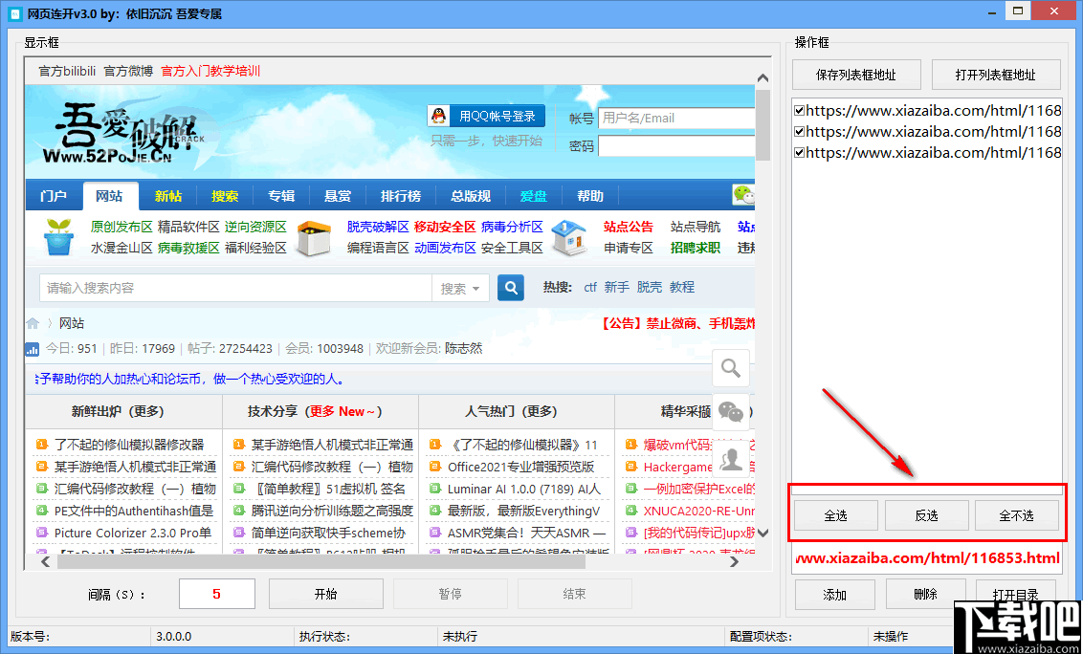
Task: Uncheck the second xiazaiba URL checkbox
Action: pyautogui.click(x=800, y=131)
